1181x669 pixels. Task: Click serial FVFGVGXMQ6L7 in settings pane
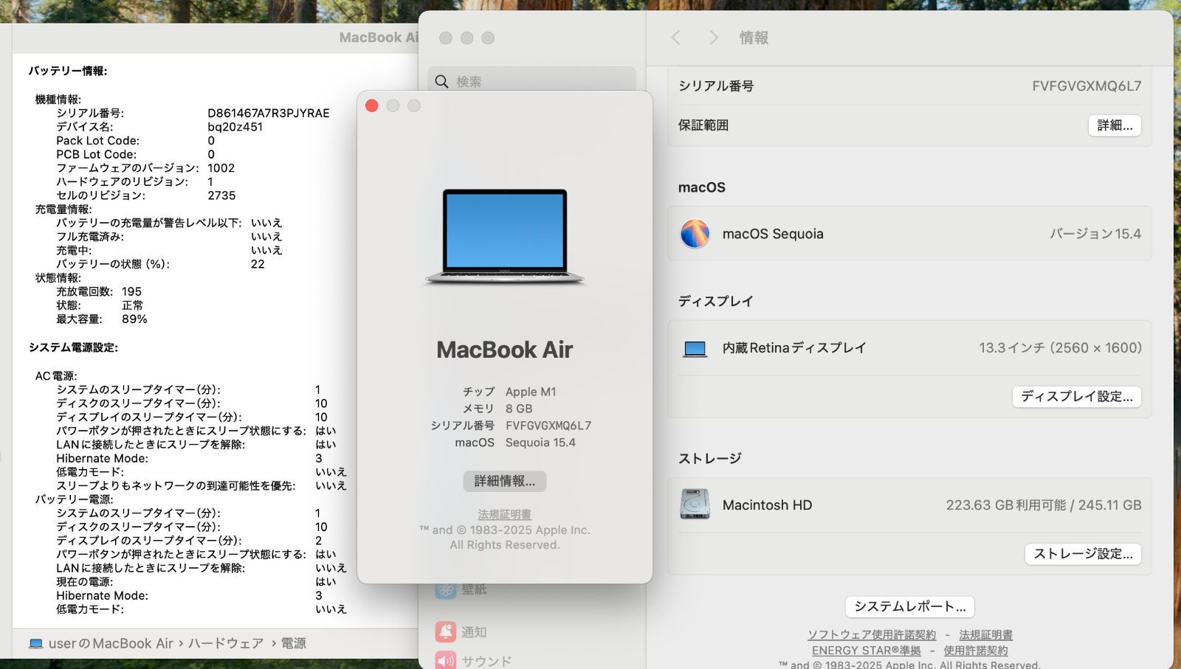click(x=1087, y=86)
